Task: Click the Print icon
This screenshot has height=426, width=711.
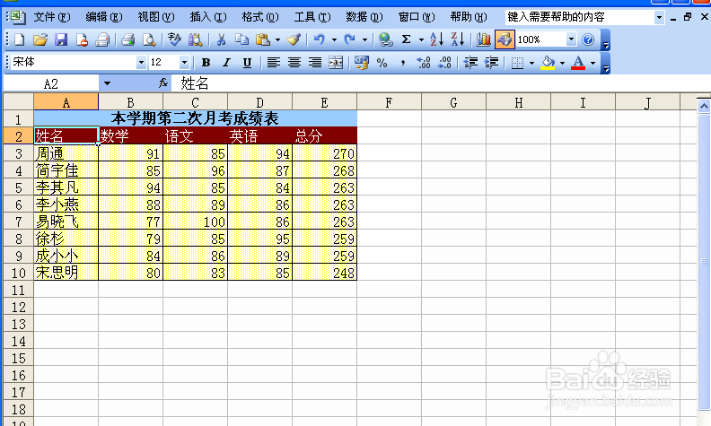Action: coord(127,39)
